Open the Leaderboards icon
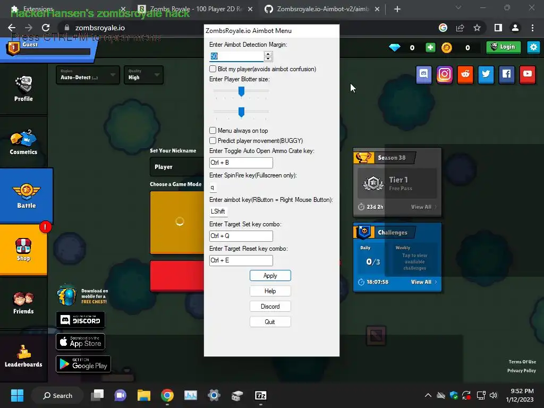 pos(23,356)
